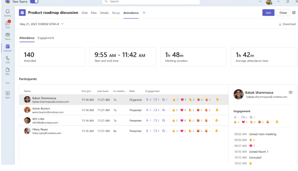
Task: Collapse Babak Shammassa details panel icon
Action: [x=291, y=92]
